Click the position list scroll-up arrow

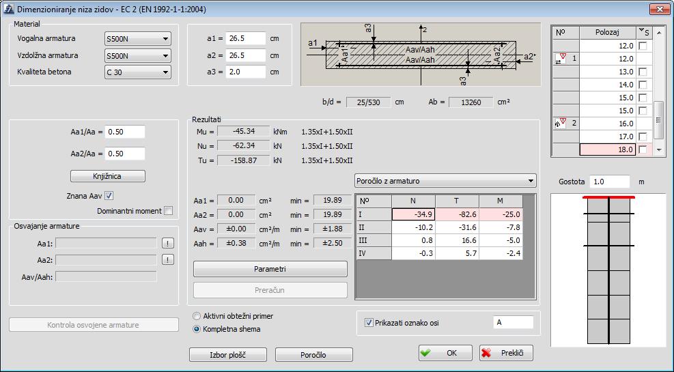point(659,32)
